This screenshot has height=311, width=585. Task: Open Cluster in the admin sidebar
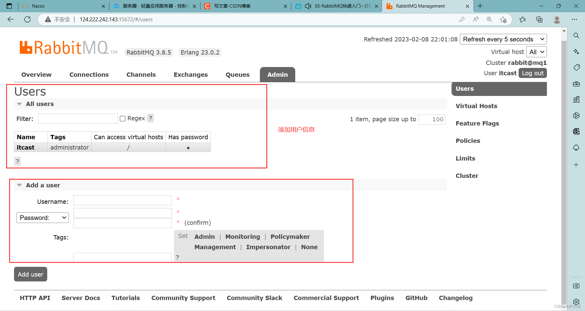467,176
